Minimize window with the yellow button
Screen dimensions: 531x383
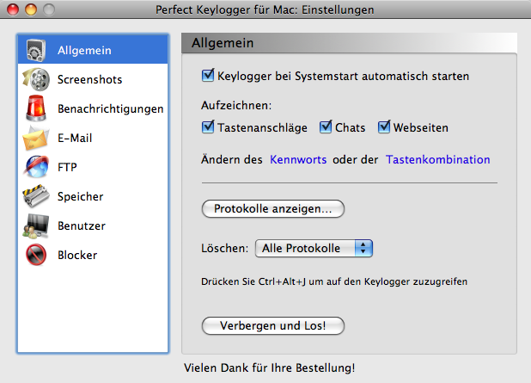[31, 9]
